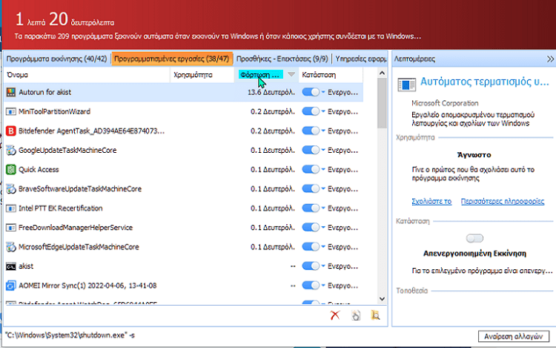Click the rightmost yellow toolbar icon below list
Viewport: 556px width, 348px height.
[375, 315]
